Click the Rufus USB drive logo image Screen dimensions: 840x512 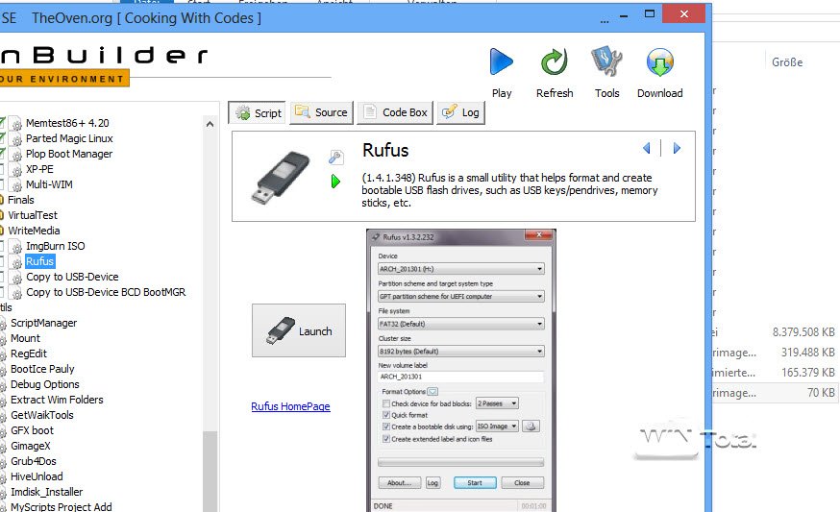click(282, 178)
